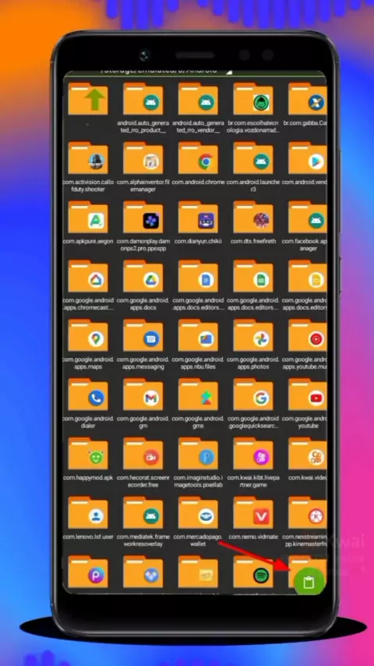
Task: Open com.google.android.gm Gmail folder
Action: [x=143, y=394]
